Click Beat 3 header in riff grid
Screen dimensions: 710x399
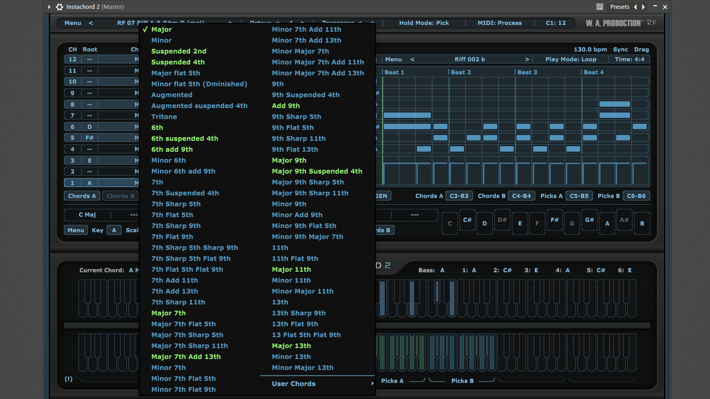(x=528, y=72)
